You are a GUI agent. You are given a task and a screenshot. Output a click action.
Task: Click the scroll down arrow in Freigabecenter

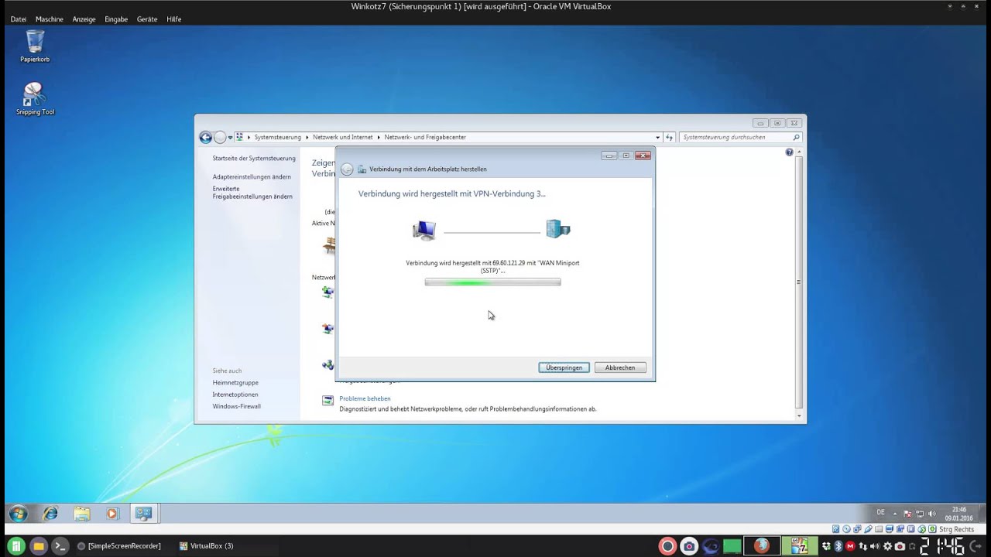click(x=799, y=416)
